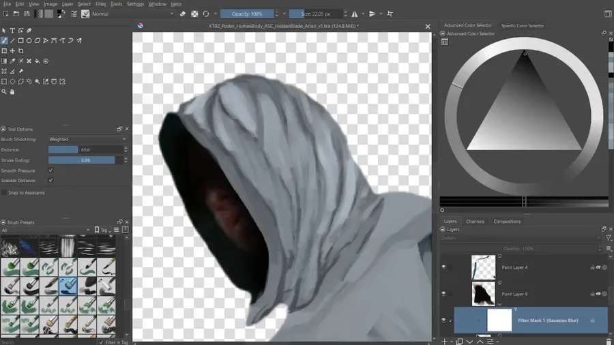Open Brush Smoothing Weighted dropdown
This screenshot has height=345, width=614.
(87, 139)
